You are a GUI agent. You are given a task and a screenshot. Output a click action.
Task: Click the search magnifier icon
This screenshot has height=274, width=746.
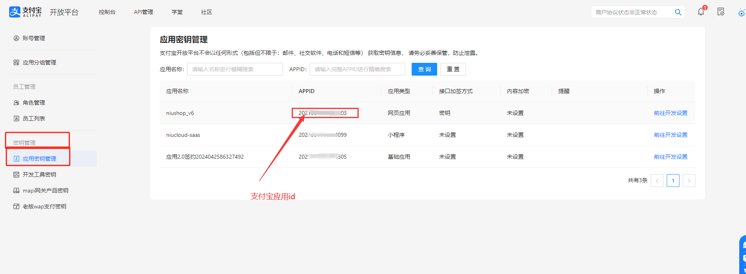pos(678,12)
